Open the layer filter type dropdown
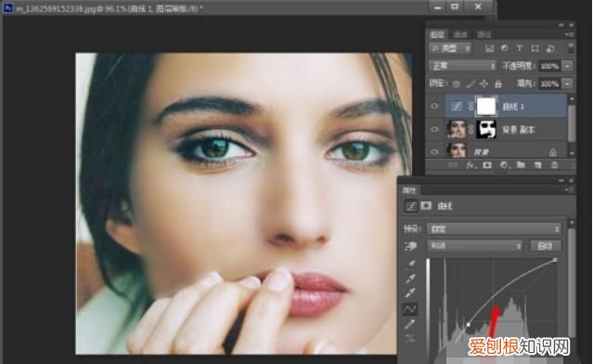The height and width of the screenshot is (364, 593). click(x=450, y=48)
